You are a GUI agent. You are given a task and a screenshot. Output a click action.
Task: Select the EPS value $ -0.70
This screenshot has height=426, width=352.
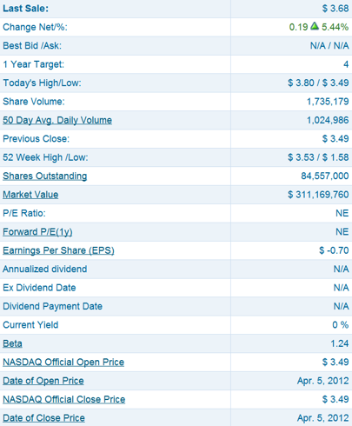(x=334, y=250)
